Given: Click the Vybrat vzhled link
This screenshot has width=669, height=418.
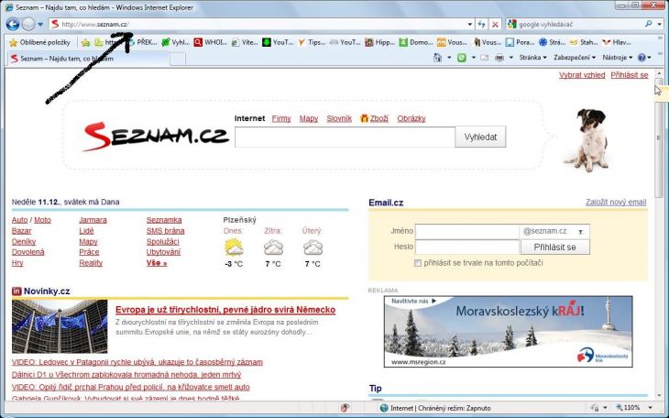Looking at the screenshot, I should pos(582,75).
